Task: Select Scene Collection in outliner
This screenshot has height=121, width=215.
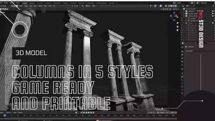Action: pyautogui.click(x=191, y=9)
